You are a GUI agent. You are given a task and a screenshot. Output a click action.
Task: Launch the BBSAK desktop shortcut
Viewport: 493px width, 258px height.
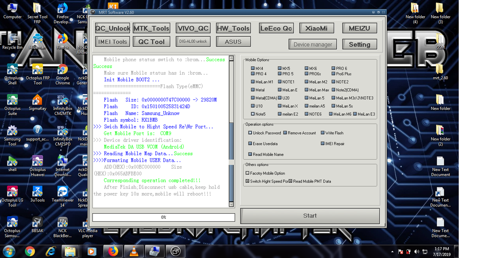point(37,225)
